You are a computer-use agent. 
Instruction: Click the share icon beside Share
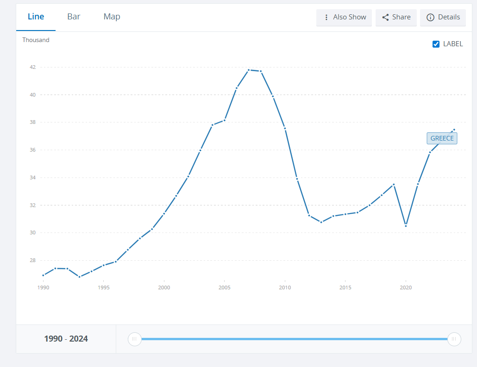(x=385, y=17)
